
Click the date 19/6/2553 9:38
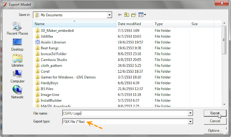[x=129, y=48]
